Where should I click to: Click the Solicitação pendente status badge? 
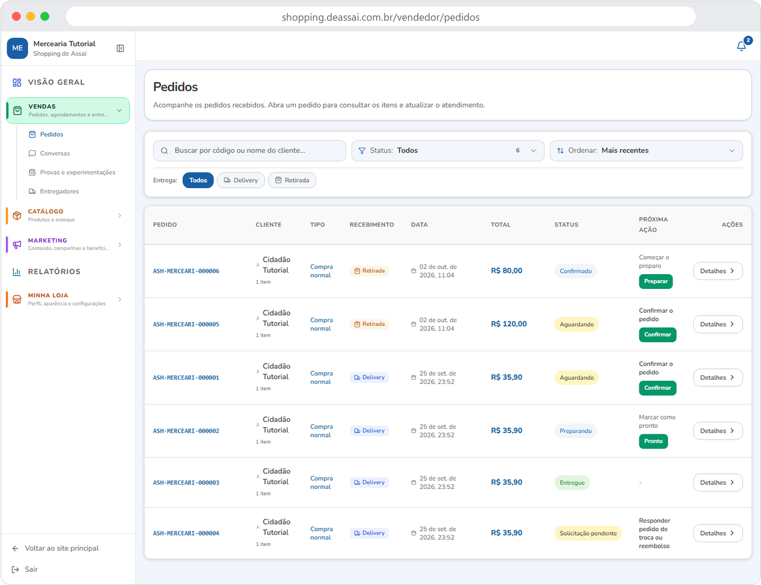click(x=588, y=533)
